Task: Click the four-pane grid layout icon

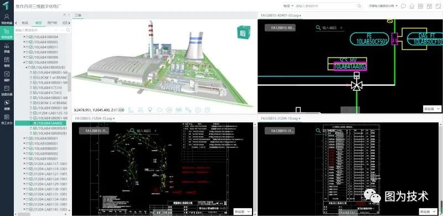Action: point(420,6)
